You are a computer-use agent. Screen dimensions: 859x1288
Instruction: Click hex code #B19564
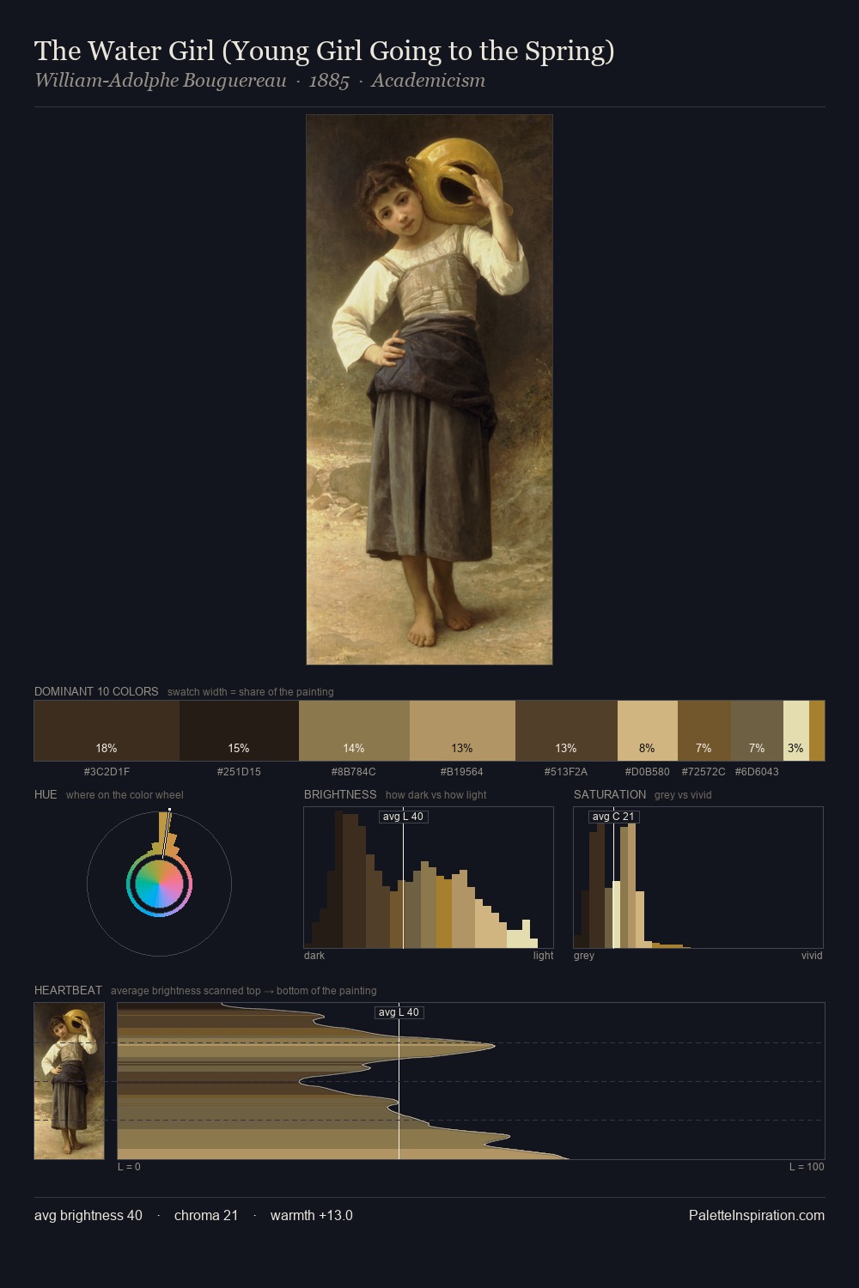(462, 772)
